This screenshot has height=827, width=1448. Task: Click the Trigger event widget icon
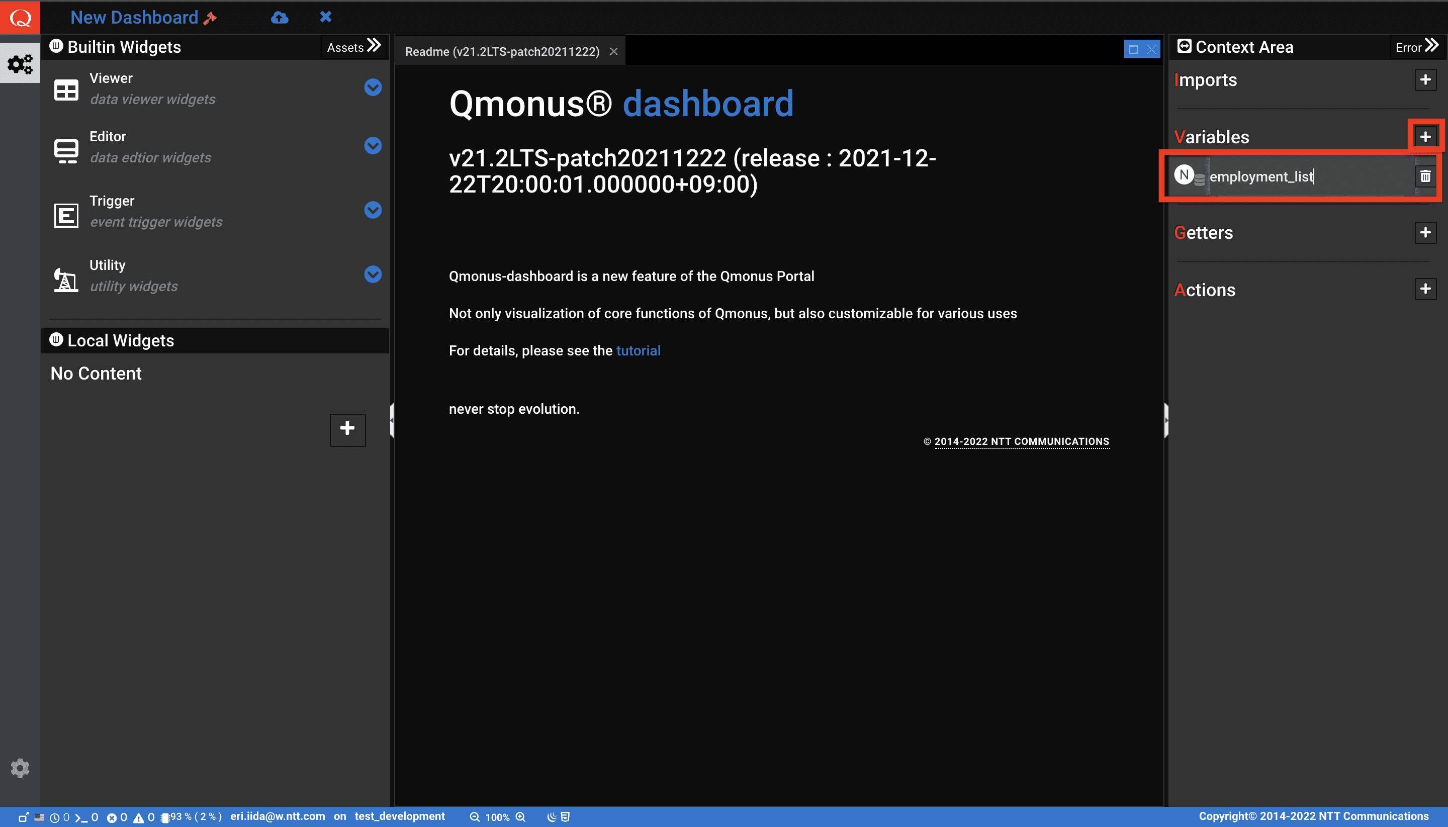tap(66, 215)
